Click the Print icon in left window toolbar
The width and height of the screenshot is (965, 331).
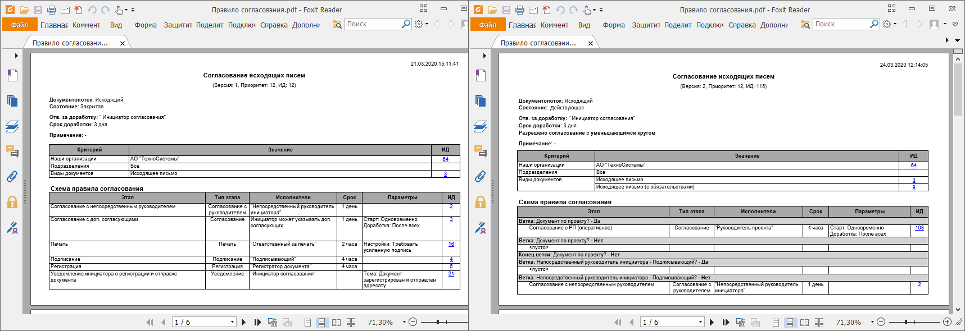click(52, 10)
